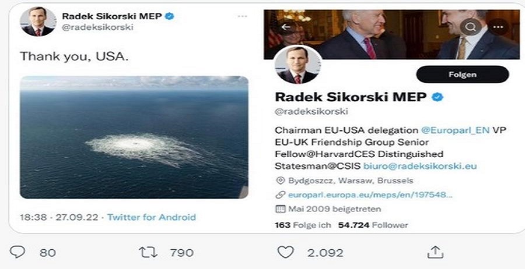
Task: Open the large profile picture
Action: click(297, 65)
